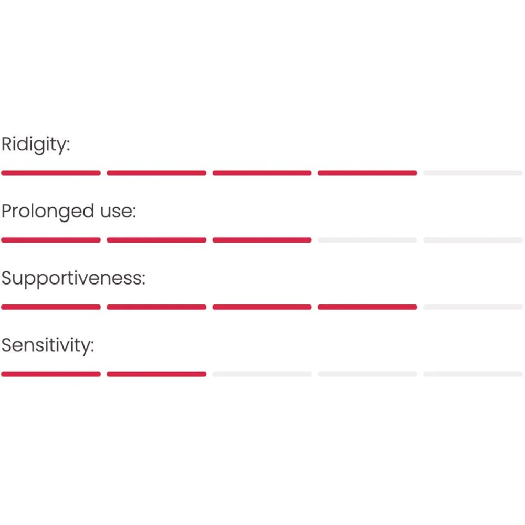Viewport: 525px width, 525px height.
Task: Click the empty fifth Prolonged use segment
Action: [x=473, y=240]
